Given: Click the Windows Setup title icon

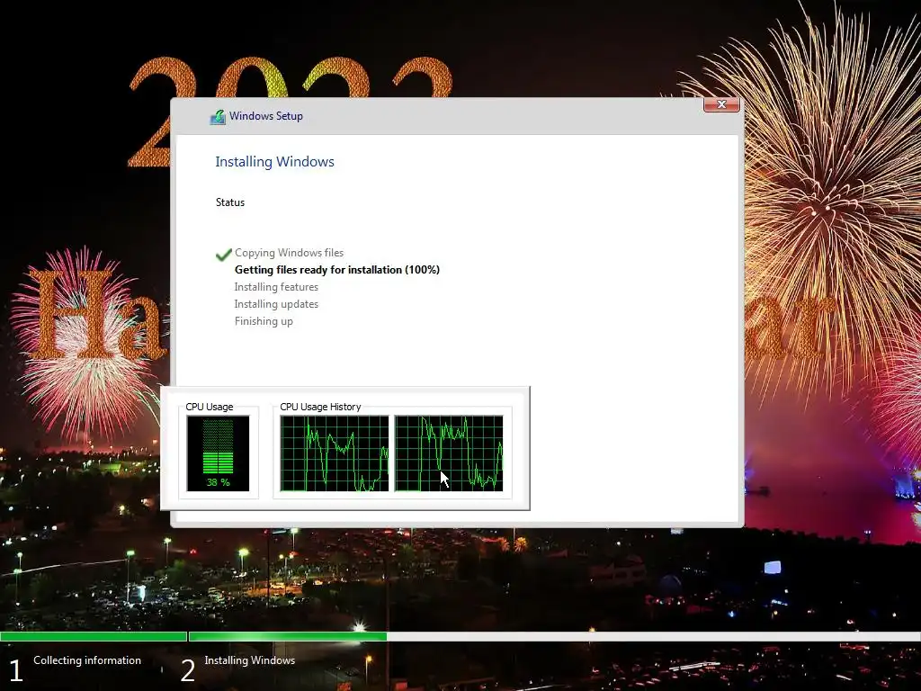Looking at the screenshot, I should [218, 117].
